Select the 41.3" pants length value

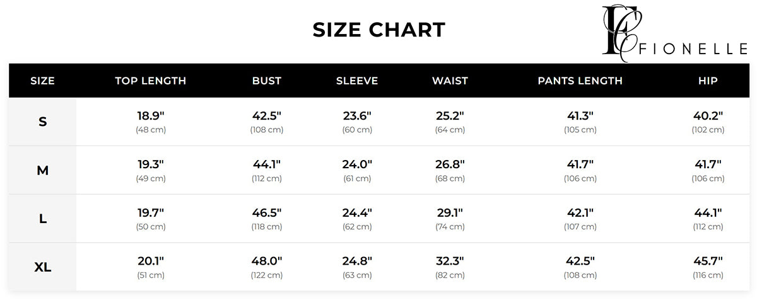tap(580, 116)
